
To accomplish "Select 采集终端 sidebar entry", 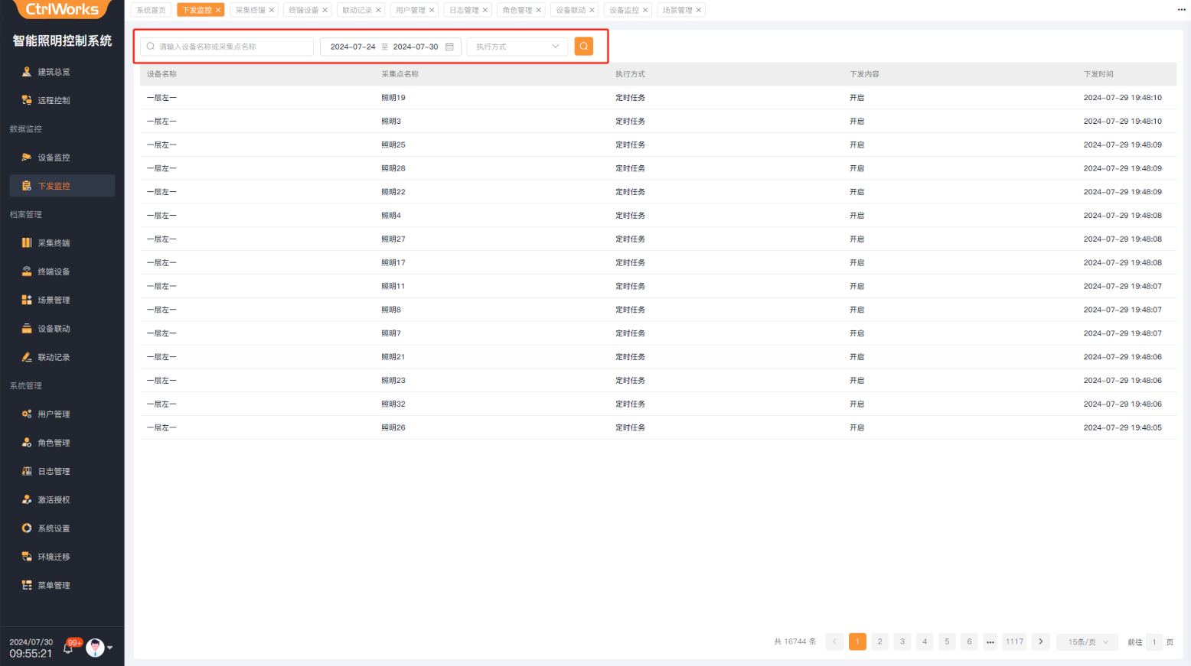I will click(54, 243).
